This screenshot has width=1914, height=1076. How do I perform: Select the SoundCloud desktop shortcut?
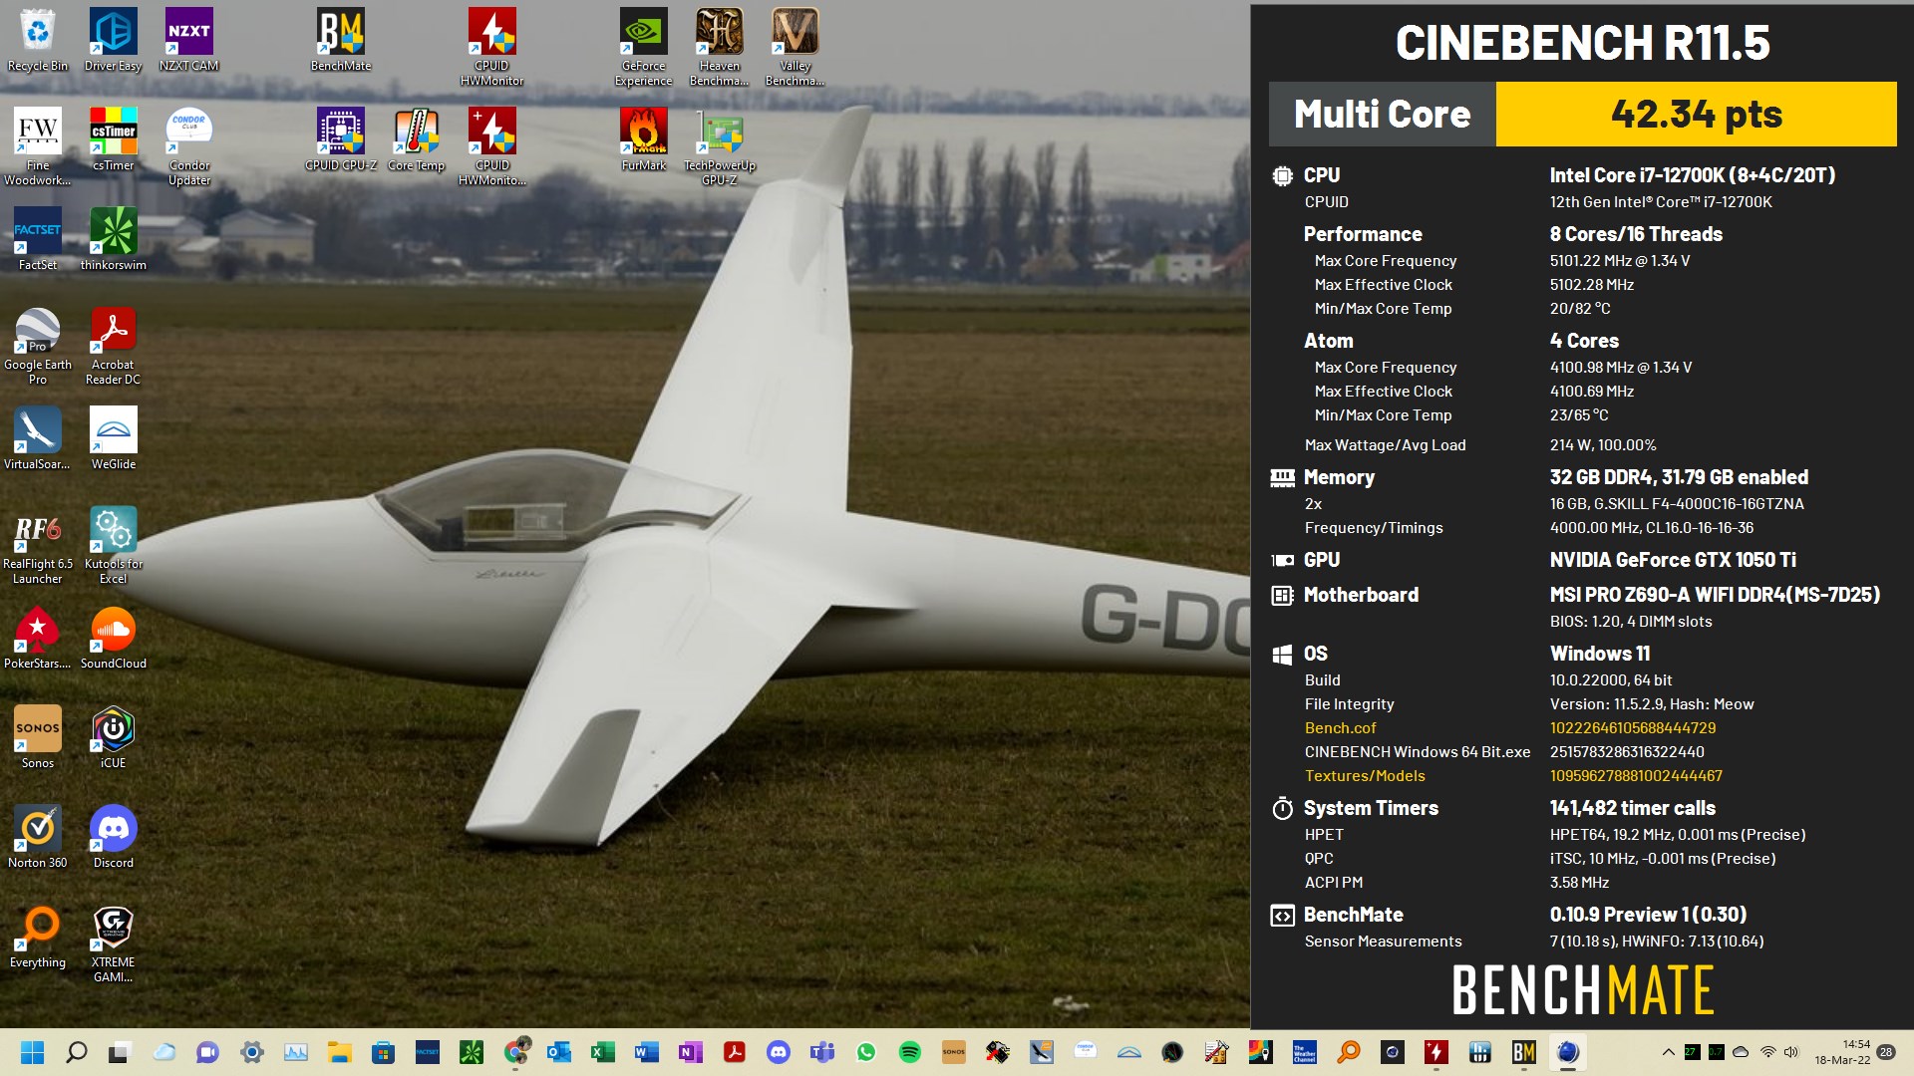114,639
